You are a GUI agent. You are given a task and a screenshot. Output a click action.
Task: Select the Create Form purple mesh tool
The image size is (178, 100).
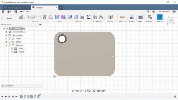[x=63, y=17]
